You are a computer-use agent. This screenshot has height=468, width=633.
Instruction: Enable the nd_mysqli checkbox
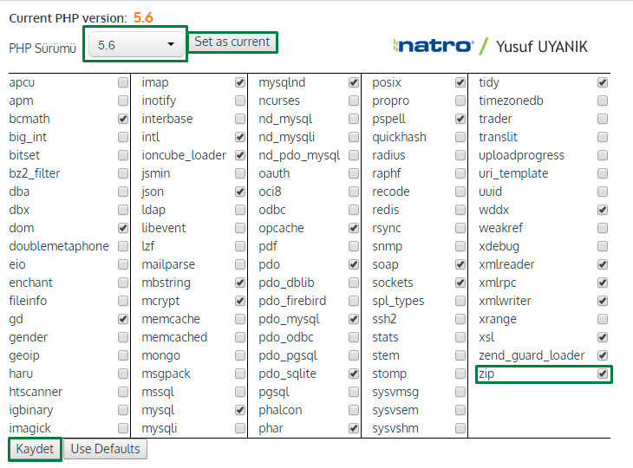tap(354, 137)
